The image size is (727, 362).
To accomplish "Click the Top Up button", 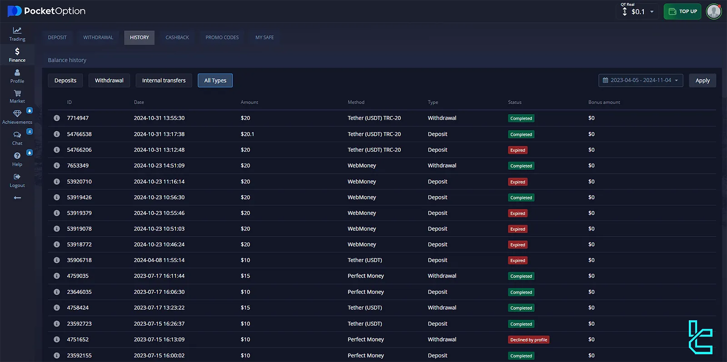I will tap(682, 11).
